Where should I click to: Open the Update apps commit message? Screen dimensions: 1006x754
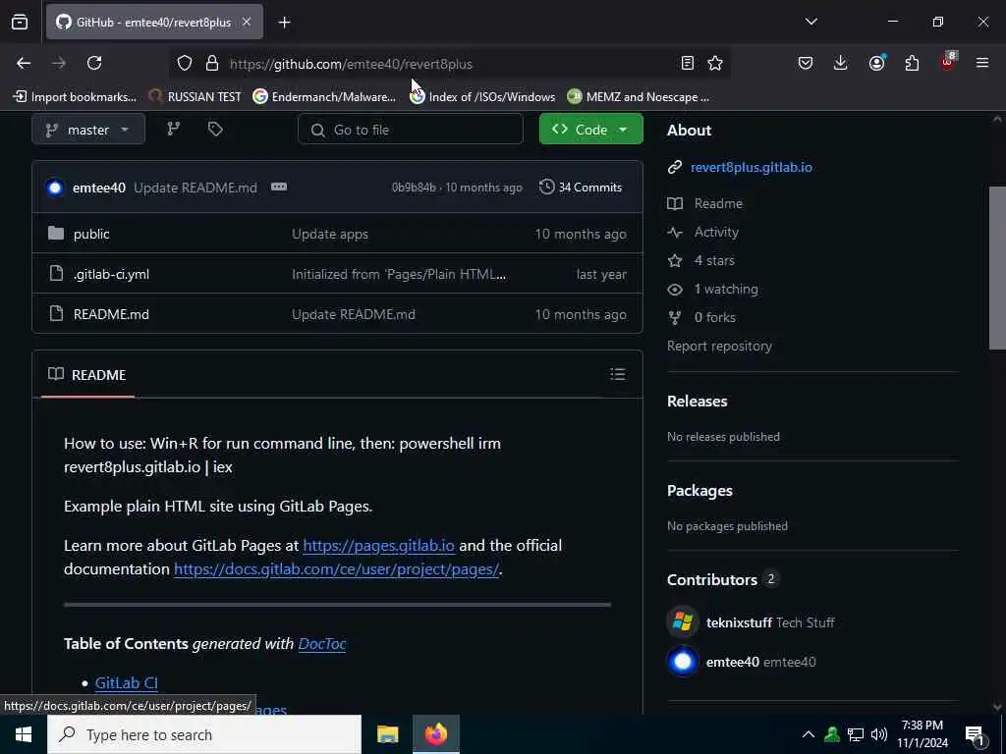click(x=330, y=234)
